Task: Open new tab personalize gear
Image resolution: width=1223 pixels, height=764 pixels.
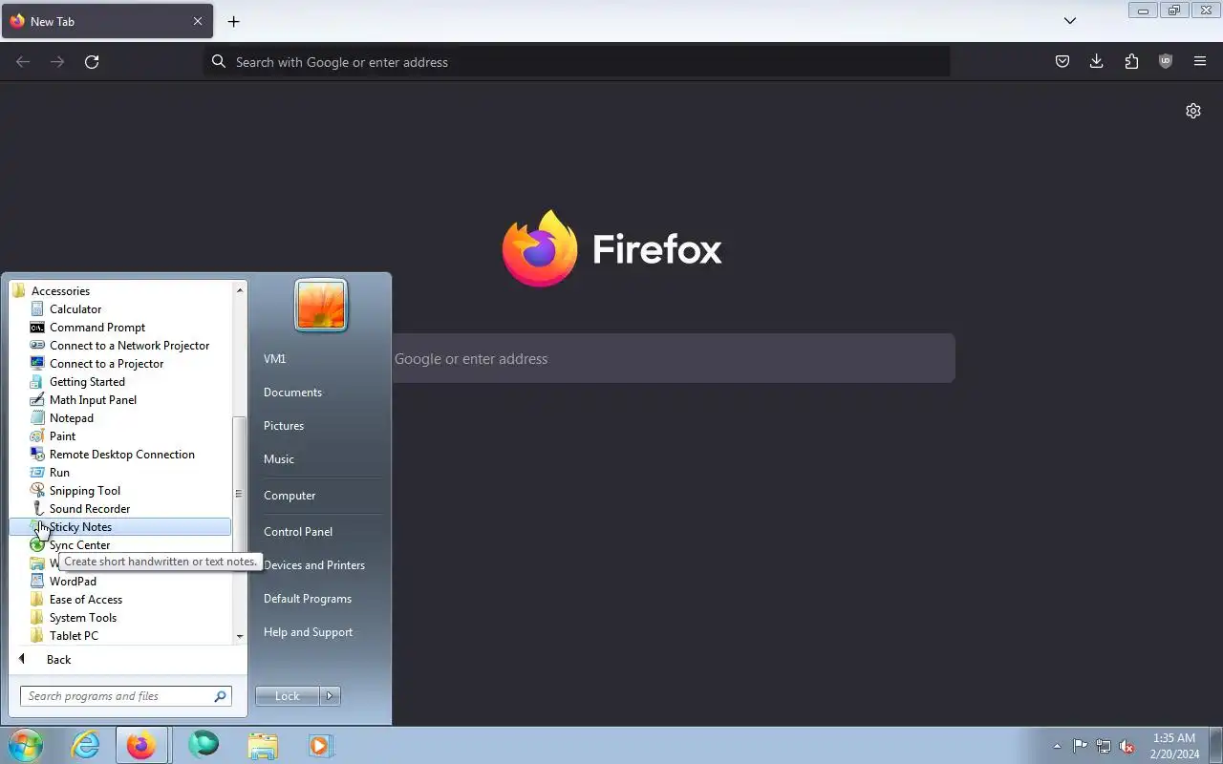Action: 1193,111
